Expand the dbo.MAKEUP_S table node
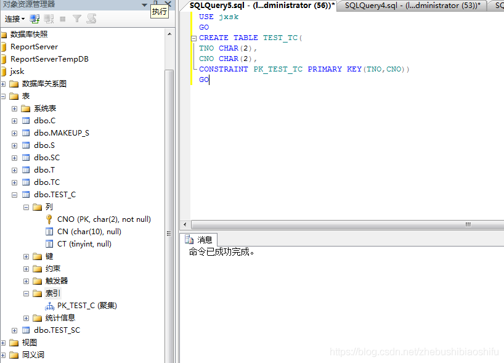Screen dimensions: 504x363 point(14,133)
